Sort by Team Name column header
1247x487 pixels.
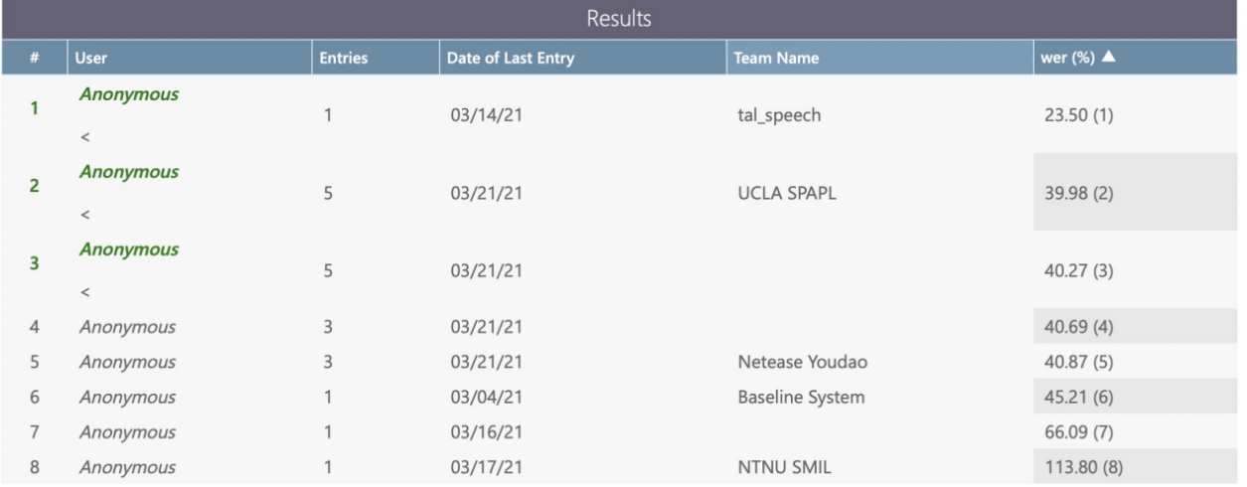click(x=775, y=59)
